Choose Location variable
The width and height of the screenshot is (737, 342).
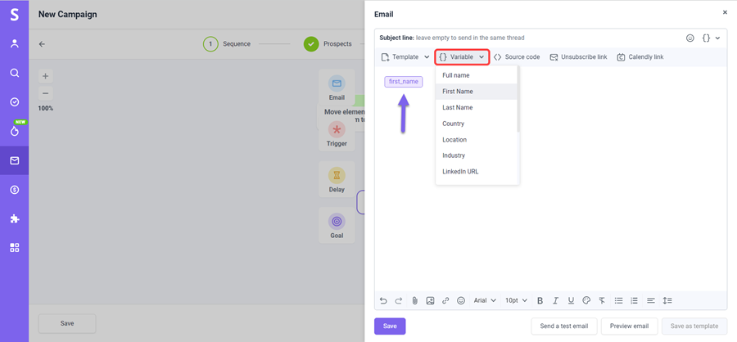(x=476, y=140)
